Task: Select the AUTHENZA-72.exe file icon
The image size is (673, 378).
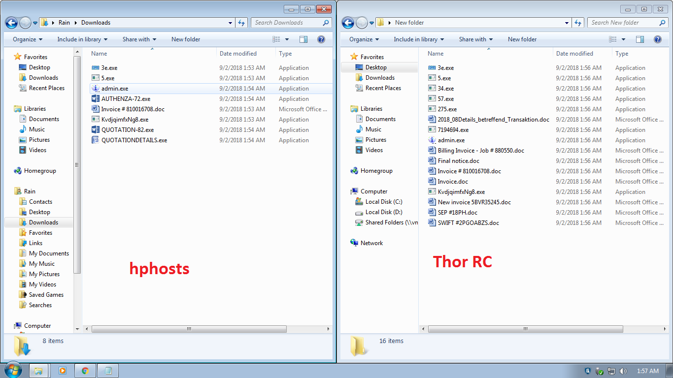Action: (x=96, y=99)
